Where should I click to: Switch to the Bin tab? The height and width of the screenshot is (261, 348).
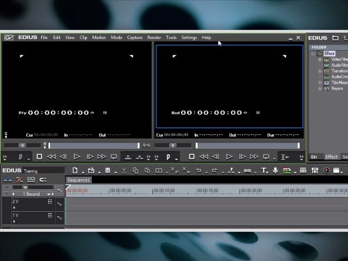[x=314, y=157]
